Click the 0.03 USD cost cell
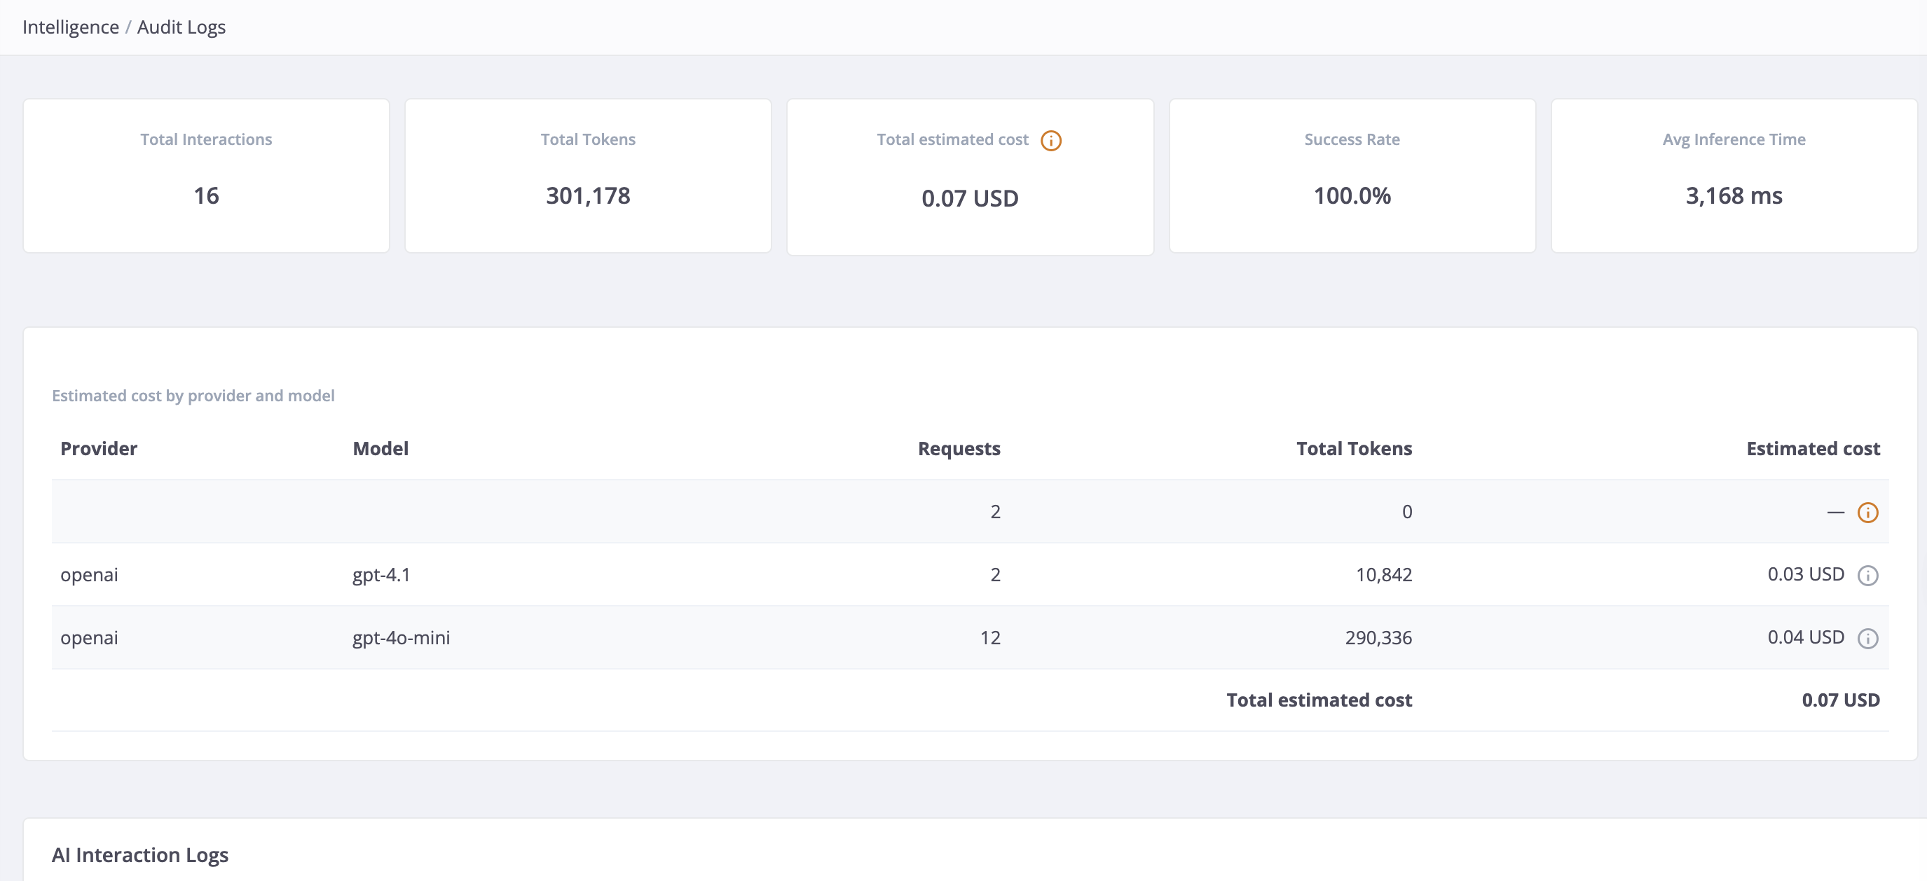This screenshot has width=1927, height=881. (1806, 574)
